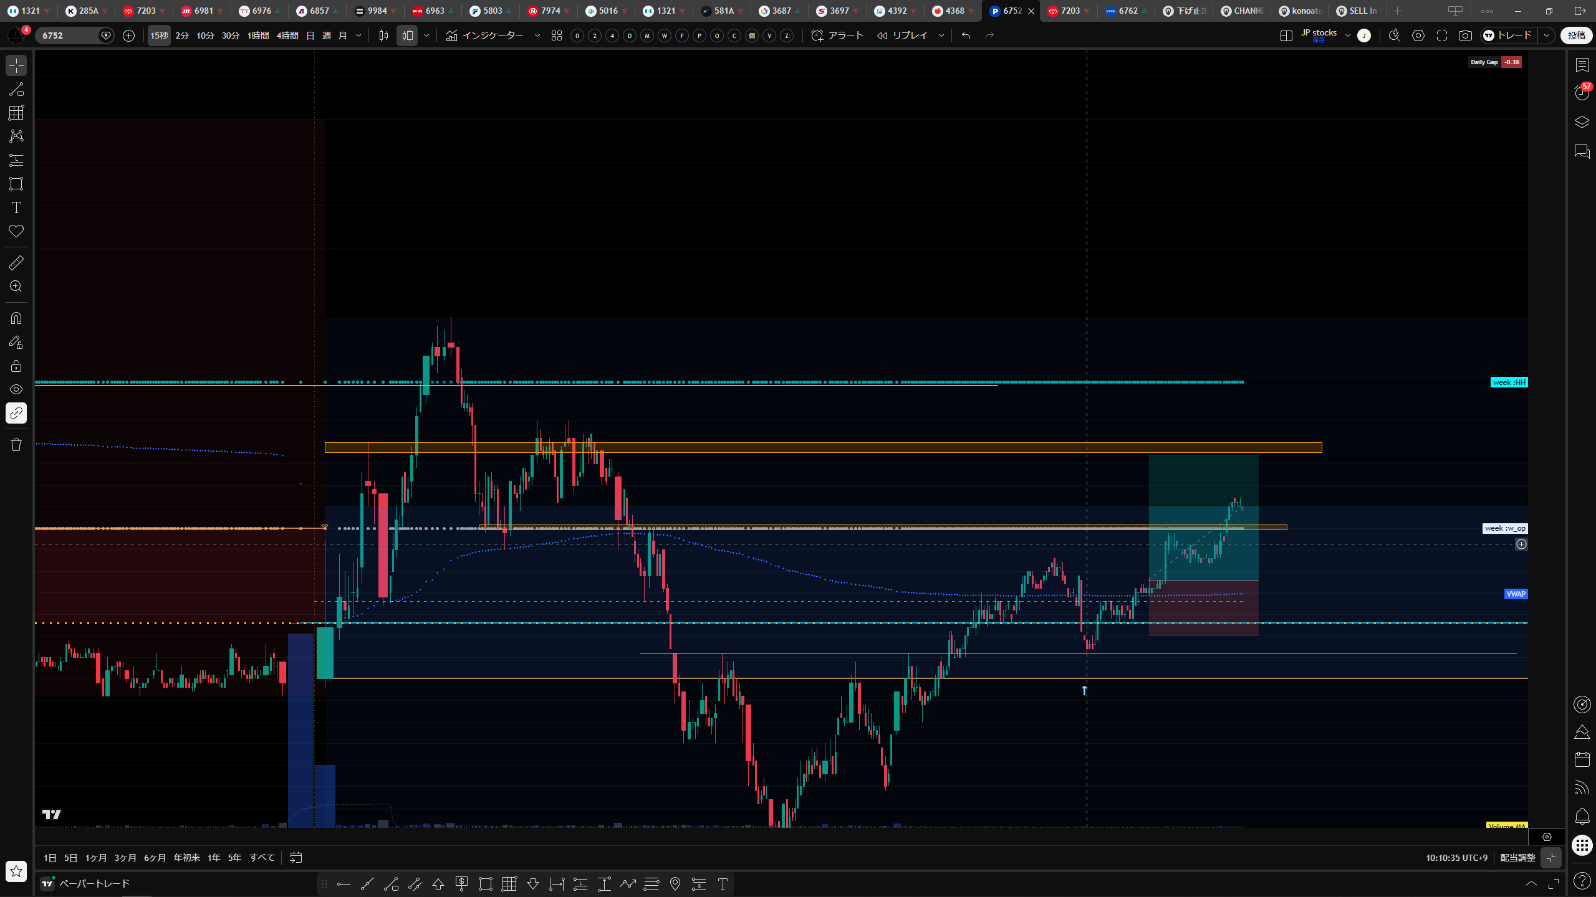The image size is (1596, 897).
Task: Activate the ruler measure tool
Action: click(16, 263)
